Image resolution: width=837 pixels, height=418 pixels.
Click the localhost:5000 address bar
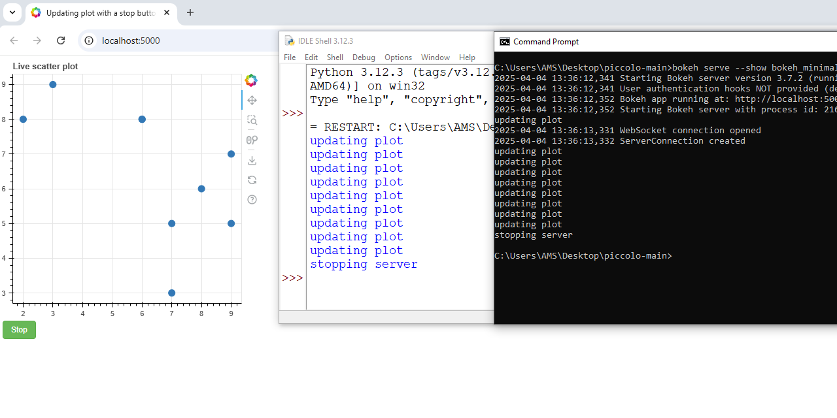(x=131, y=40)
